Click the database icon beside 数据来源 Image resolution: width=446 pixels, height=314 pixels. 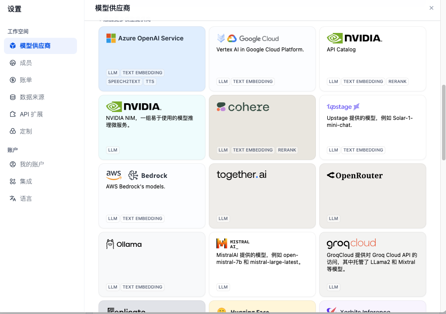12,97
